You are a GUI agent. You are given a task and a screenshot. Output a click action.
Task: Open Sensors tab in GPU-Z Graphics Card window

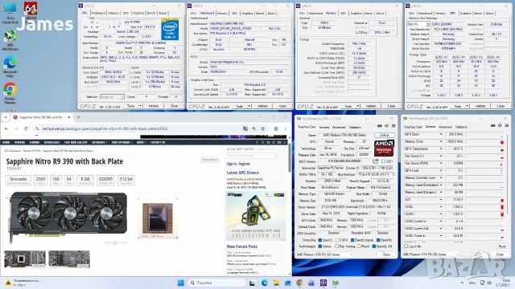coord(323,127)
